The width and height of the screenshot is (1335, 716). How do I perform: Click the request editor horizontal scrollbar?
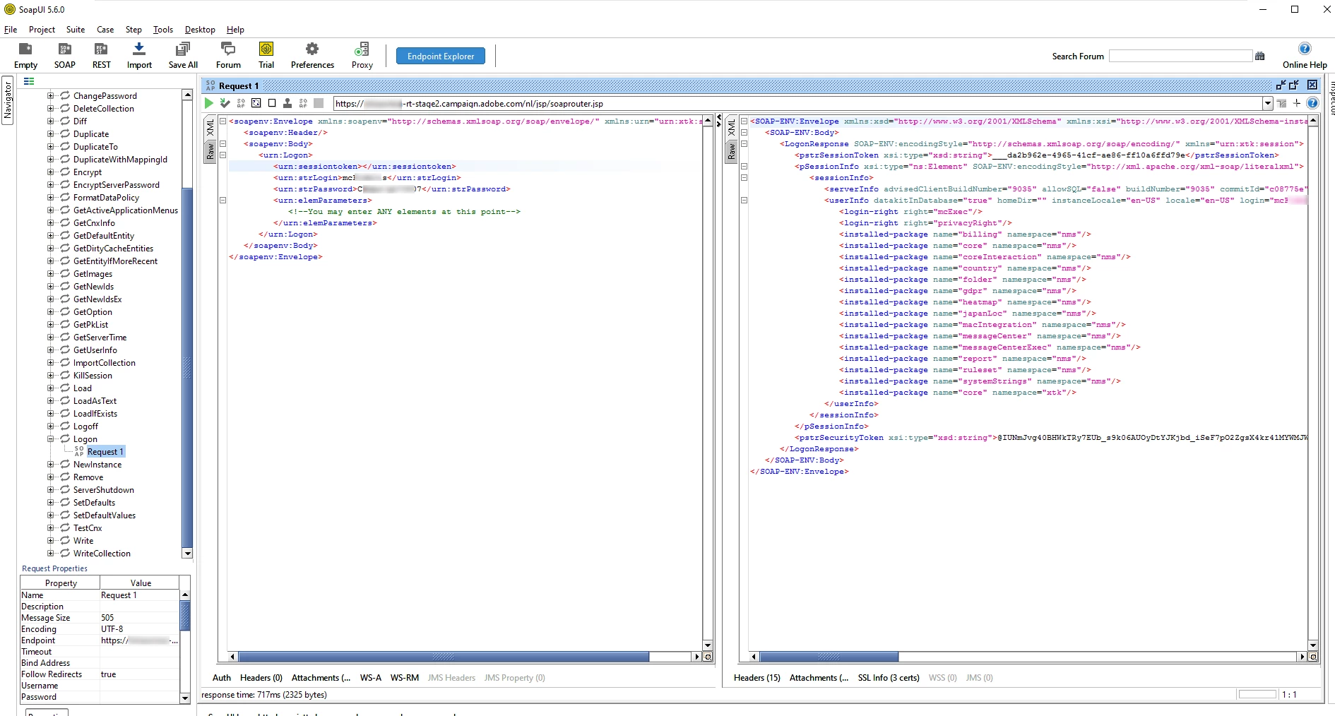[x=443, y=657]
